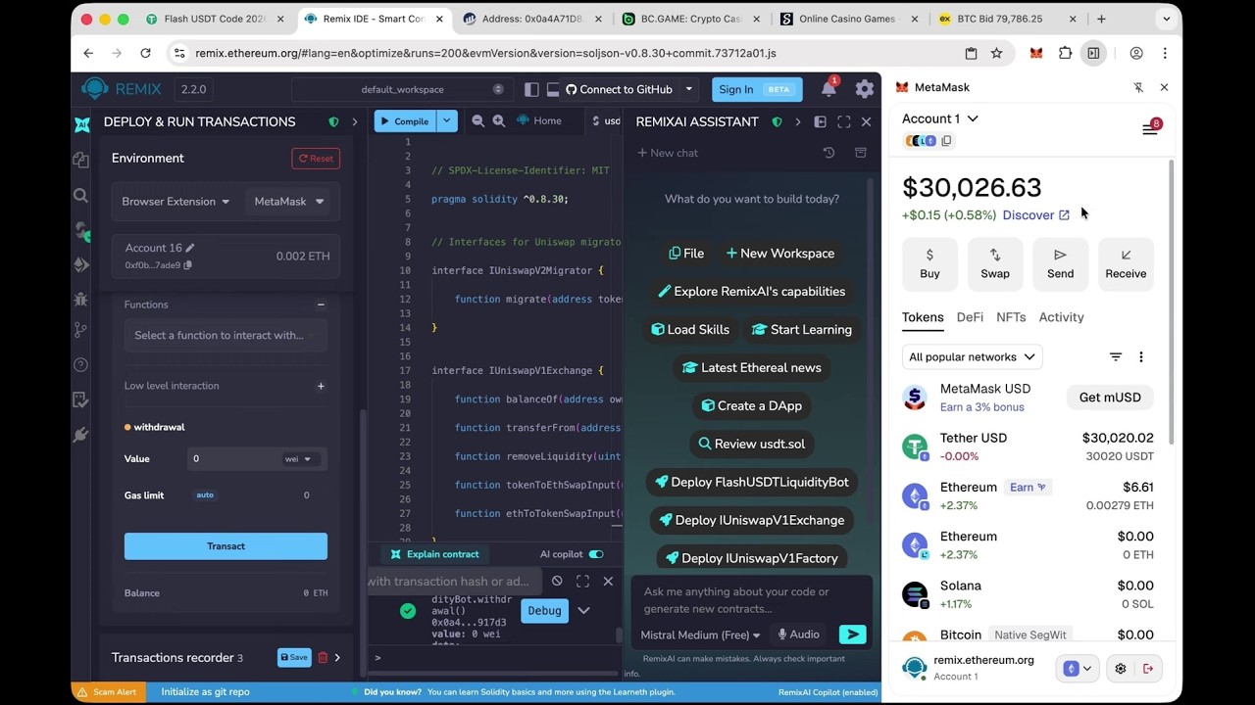The height and width of the screenshot is (705, 1255).
Task: Switch to MetaMask NFTs tab
Action: [x=1011, y=317]
